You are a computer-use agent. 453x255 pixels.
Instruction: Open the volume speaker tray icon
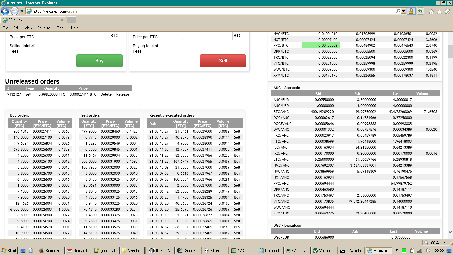[x=427, y=251]
